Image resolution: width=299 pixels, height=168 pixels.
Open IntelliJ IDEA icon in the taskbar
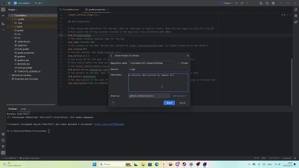(x=205, y=164)
